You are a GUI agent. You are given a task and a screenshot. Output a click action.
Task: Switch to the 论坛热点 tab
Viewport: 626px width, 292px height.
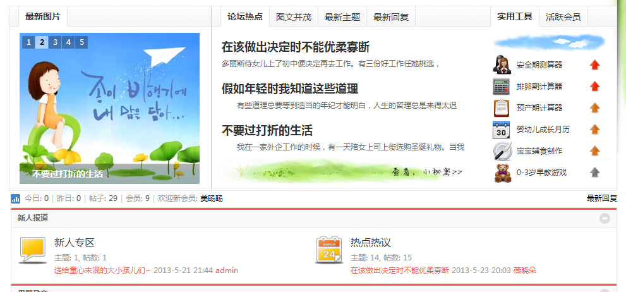(245, 17)
